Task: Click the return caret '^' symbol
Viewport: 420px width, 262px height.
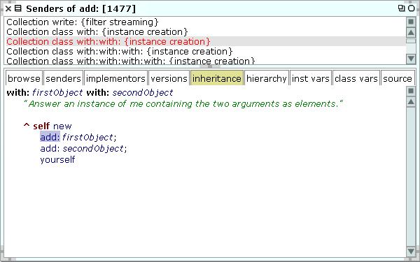Action: coord(27,125)
